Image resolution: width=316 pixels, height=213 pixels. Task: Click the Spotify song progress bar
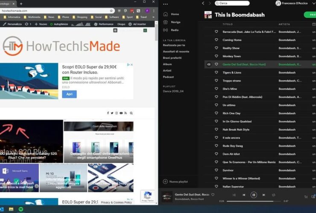[x=254, y=201]
